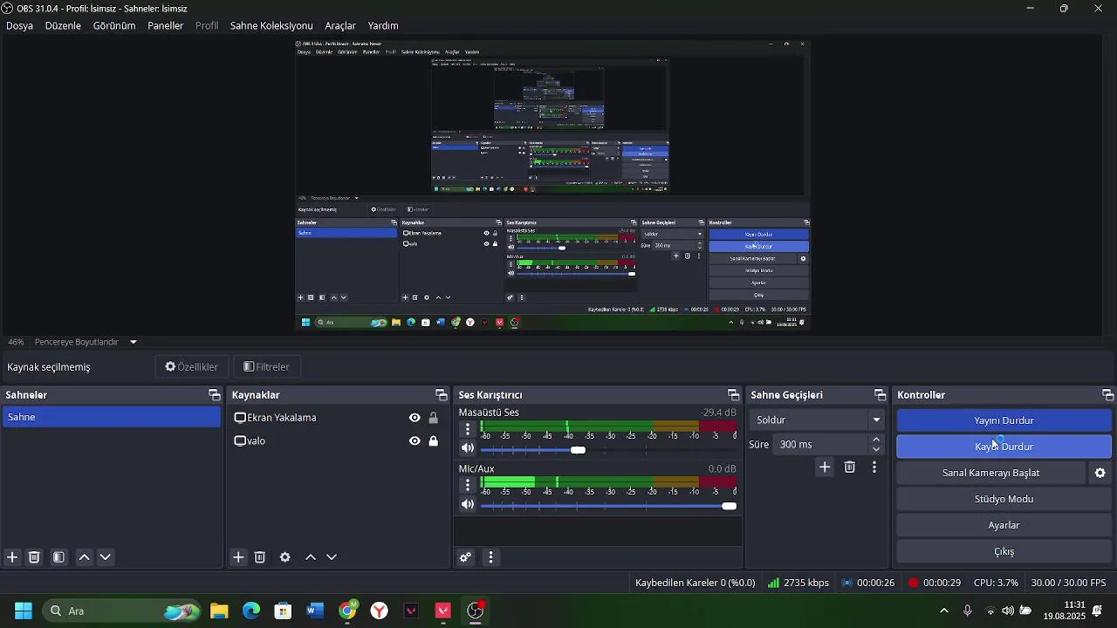Mute Masaüstü Ses audio
Image resolution: width=1117 pixels, height=628 pixels.
tap(468, 449)
